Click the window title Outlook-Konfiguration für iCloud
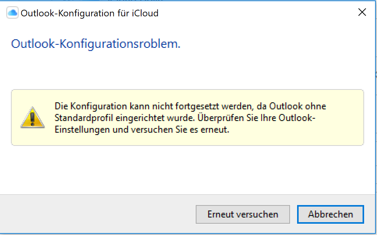 tap(89, 13)
